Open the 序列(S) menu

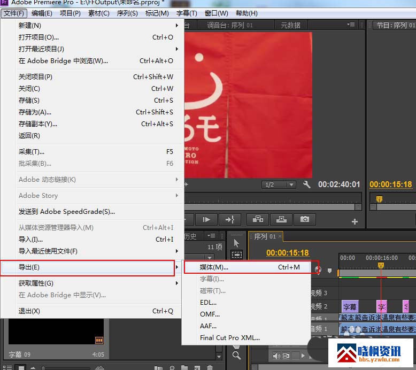[x=127, y=13]
